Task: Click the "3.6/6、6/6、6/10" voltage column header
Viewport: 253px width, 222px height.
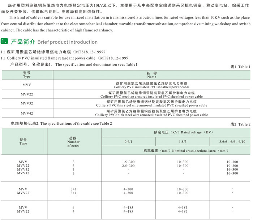Action: 232,142
